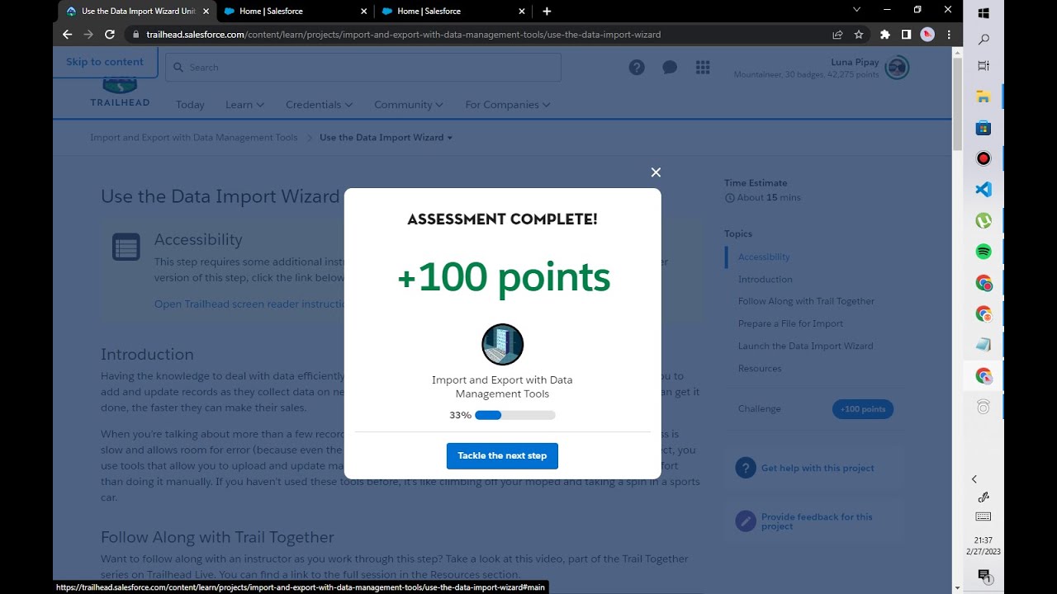Open Visual Studio Code from taskbar
The width and height of the screenshot is (1057, 594).
tap(984, 189)
